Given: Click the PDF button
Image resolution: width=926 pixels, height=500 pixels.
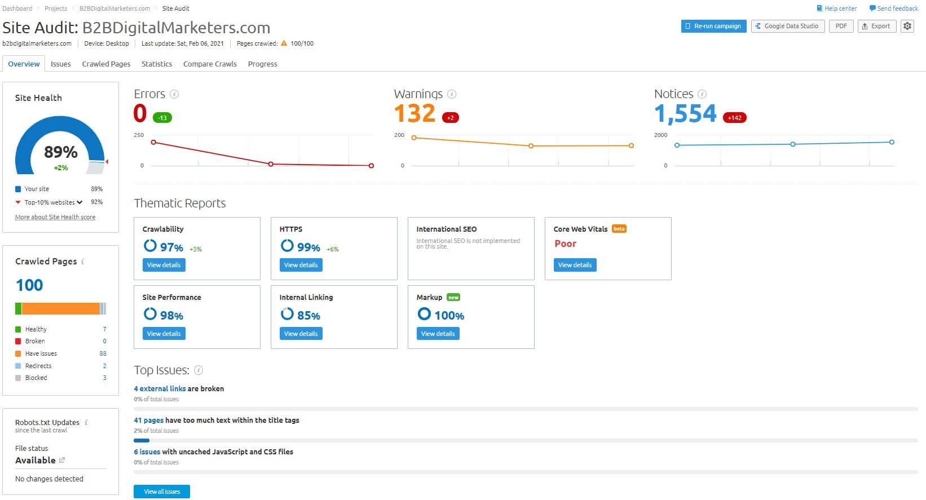Looking at the screenshot, I should click(x=841, y=26).
